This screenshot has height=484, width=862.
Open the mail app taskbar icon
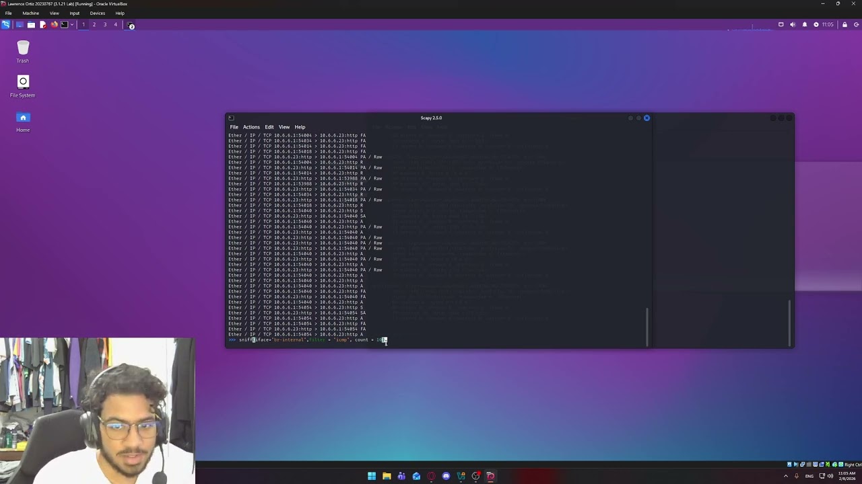point(416,476)
